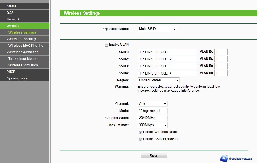Click the SSID1 name input field
Image resolution: width=257 pixels, height=163 pixels.
[167, 52]
